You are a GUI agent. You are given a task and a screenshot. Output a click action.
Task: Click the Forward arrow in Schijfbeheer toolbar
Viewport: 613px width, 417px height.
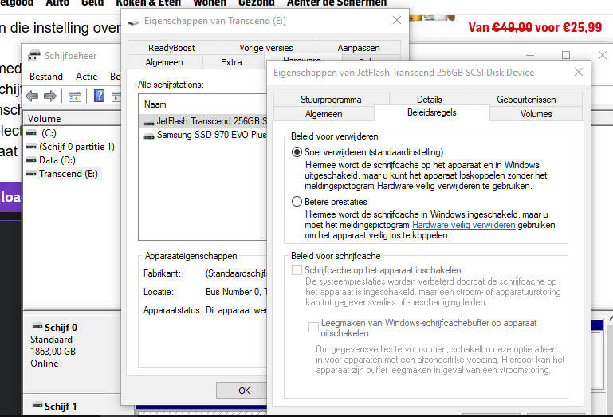pos(50,96)
